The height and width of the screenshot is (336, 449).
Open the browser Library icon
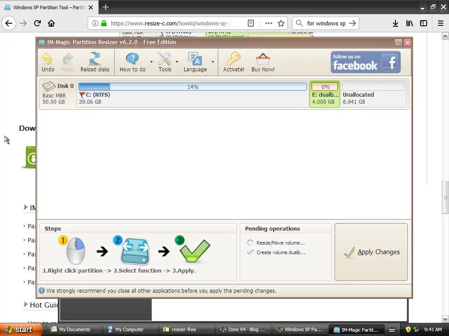tap(410, 24)
